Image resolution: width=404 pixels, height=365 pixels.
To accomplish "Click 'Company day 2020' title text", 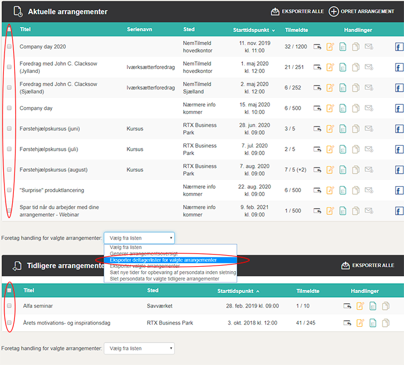I will 43,46.
